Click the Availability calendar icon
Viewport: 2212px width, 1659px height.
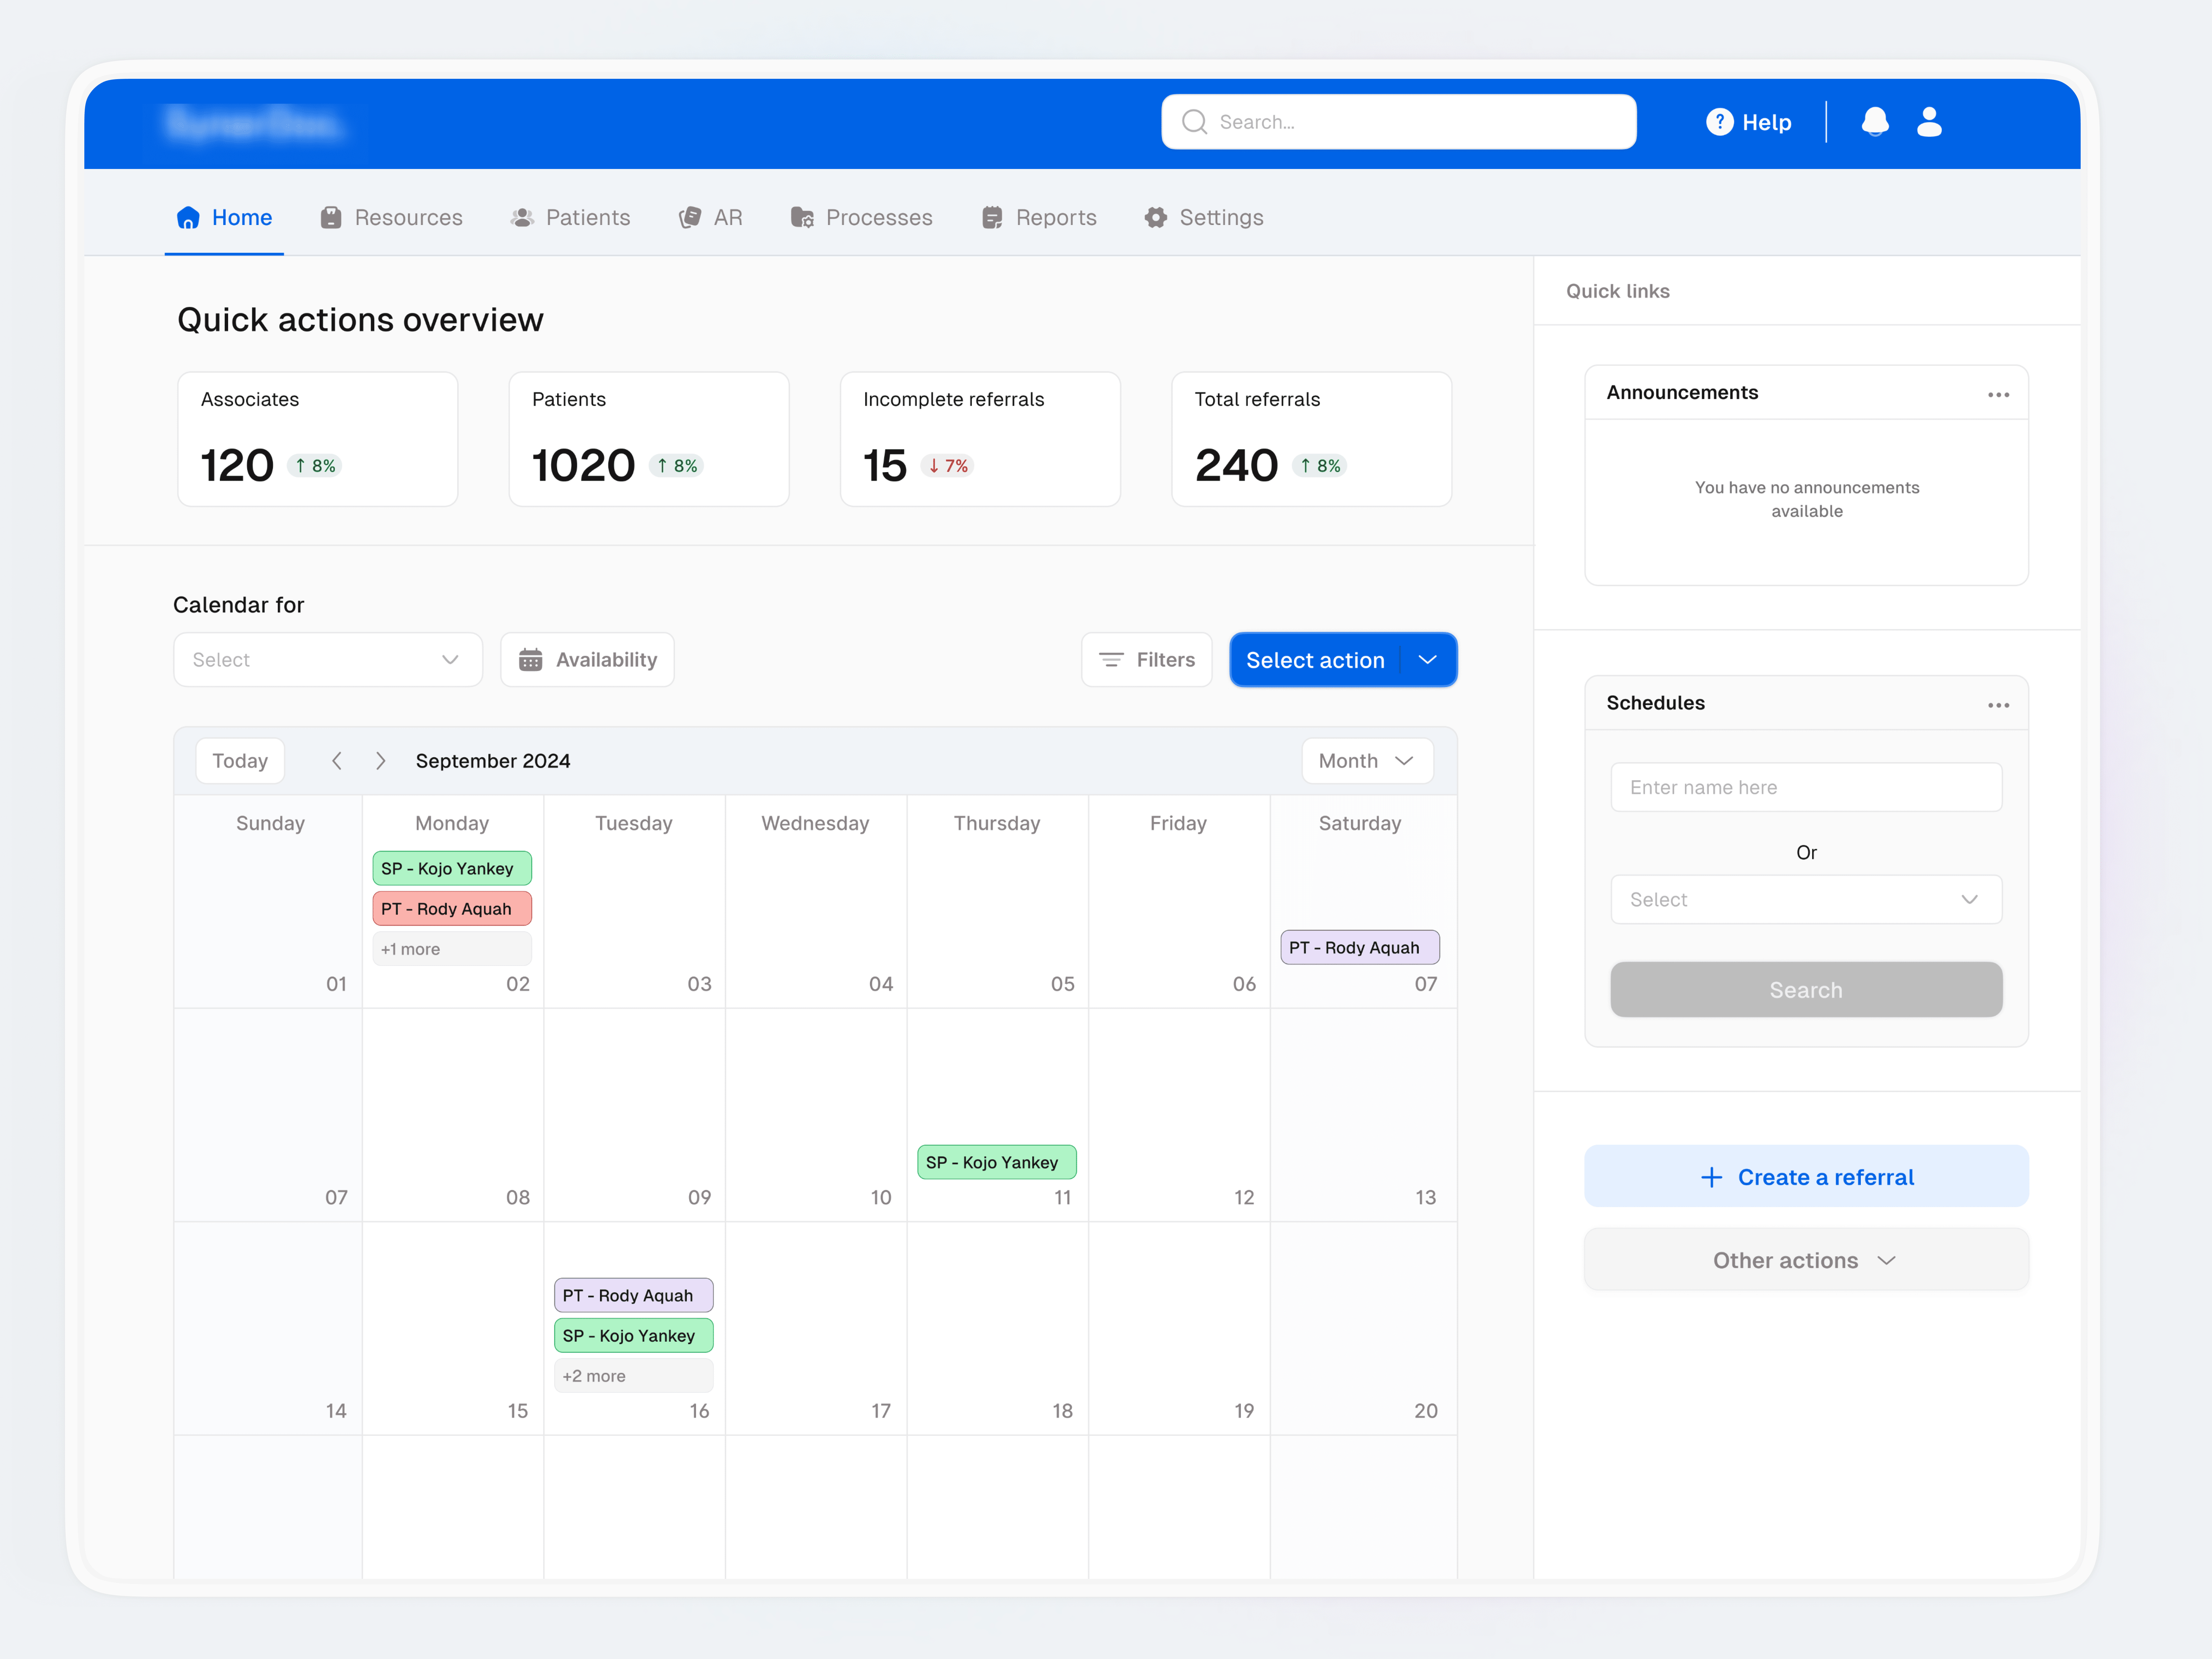(531, 660)
